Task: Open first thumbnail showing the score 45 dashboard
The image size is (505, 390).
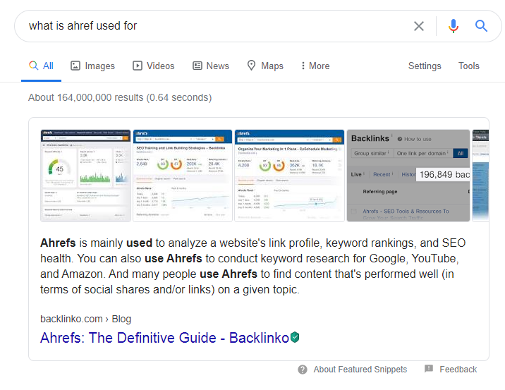Action: coord(85,176)
